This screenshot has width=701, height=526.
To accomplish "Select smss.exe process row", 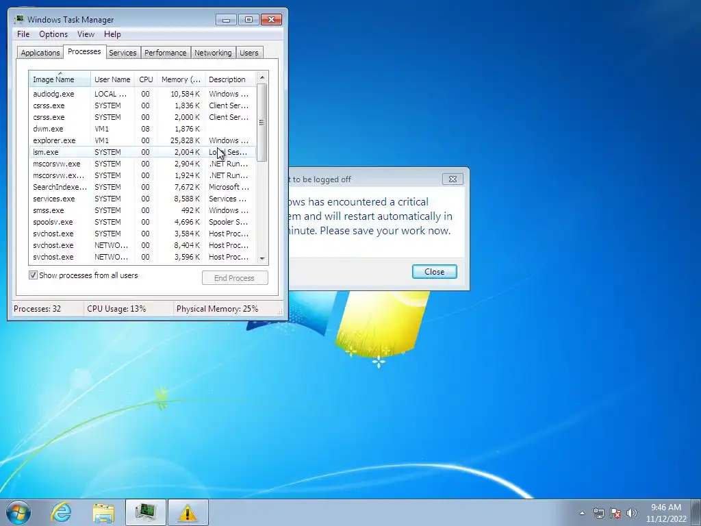I will point(143,210).
